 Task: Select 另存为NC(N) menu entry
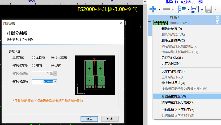(x=171, y=64)
